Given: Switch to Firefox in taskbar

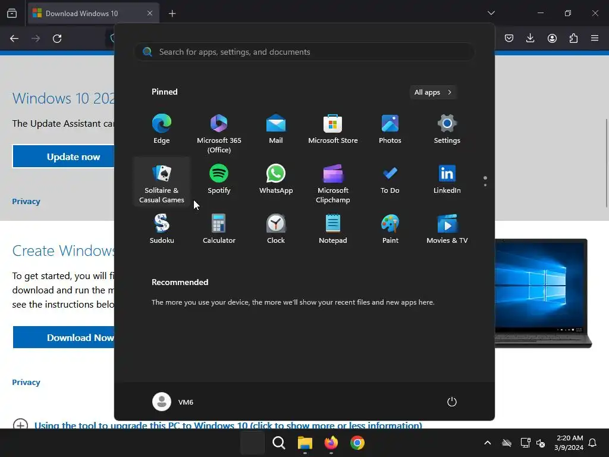Looking at the screenshot, I should click(331, 443).
